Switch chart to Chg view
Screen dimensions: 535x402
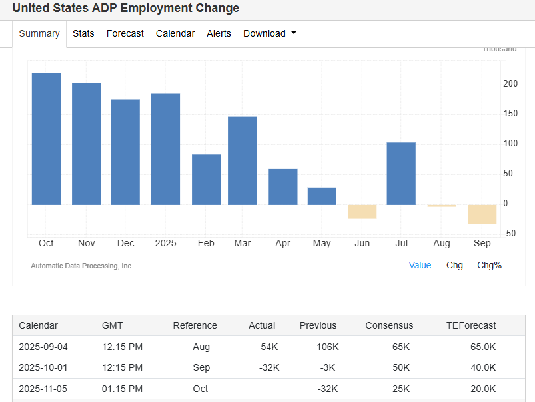[454, 265]
